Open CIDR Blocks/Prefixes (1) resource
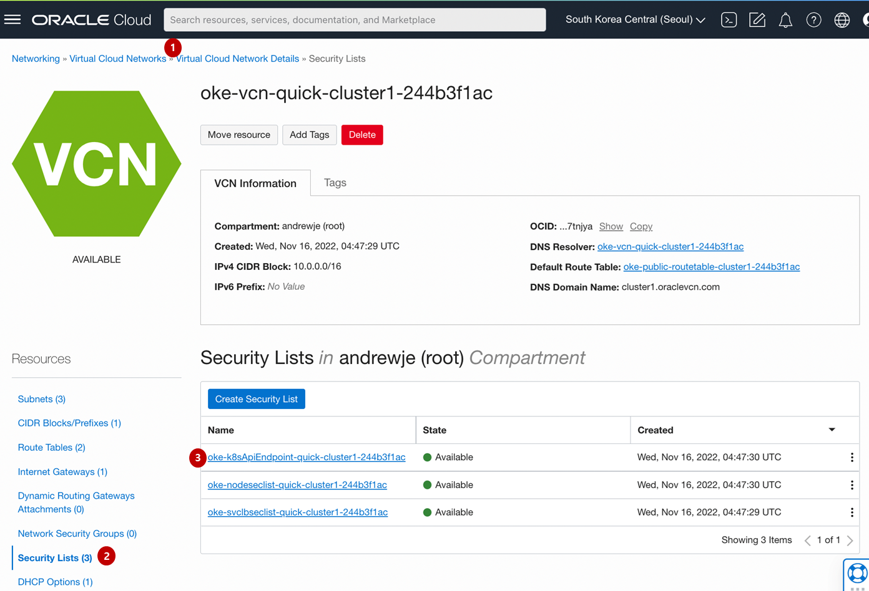Screen dimensions: 869x591 69,423
